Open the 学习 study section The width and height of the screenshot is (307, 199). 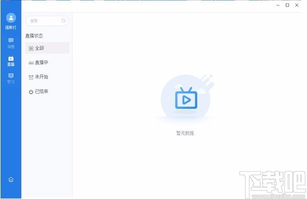pyautogui.click(x=11, y=78)
